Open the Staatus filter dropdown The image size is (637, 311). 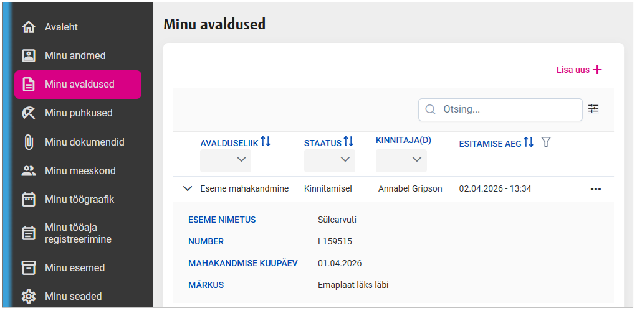(330, 160)
